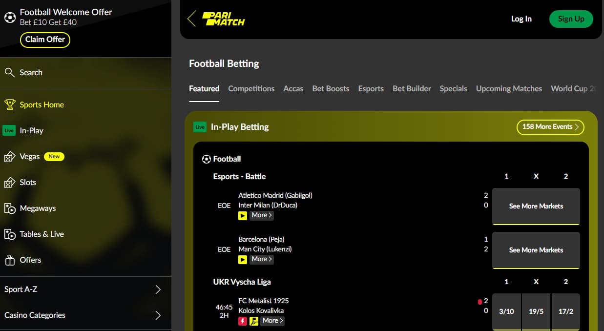Image resolution: width=604 pixels, height=331 pixels.
Task: Open Search via the magnifier icon
Action: [x=9, y=72]
